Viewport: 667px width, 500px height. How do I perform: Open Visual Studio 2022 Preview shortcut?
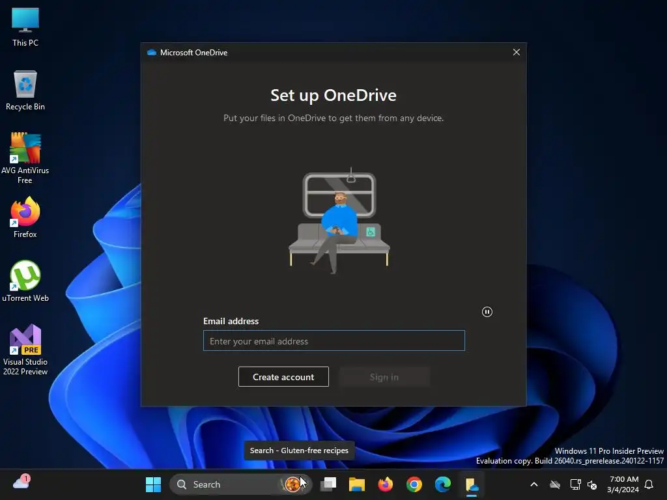[25, 350]
